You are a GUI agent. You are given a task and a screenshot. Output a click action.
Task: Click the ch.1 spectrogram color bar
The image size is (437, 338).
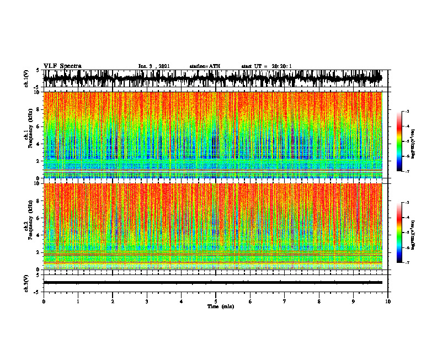click(x=399, y=141)
